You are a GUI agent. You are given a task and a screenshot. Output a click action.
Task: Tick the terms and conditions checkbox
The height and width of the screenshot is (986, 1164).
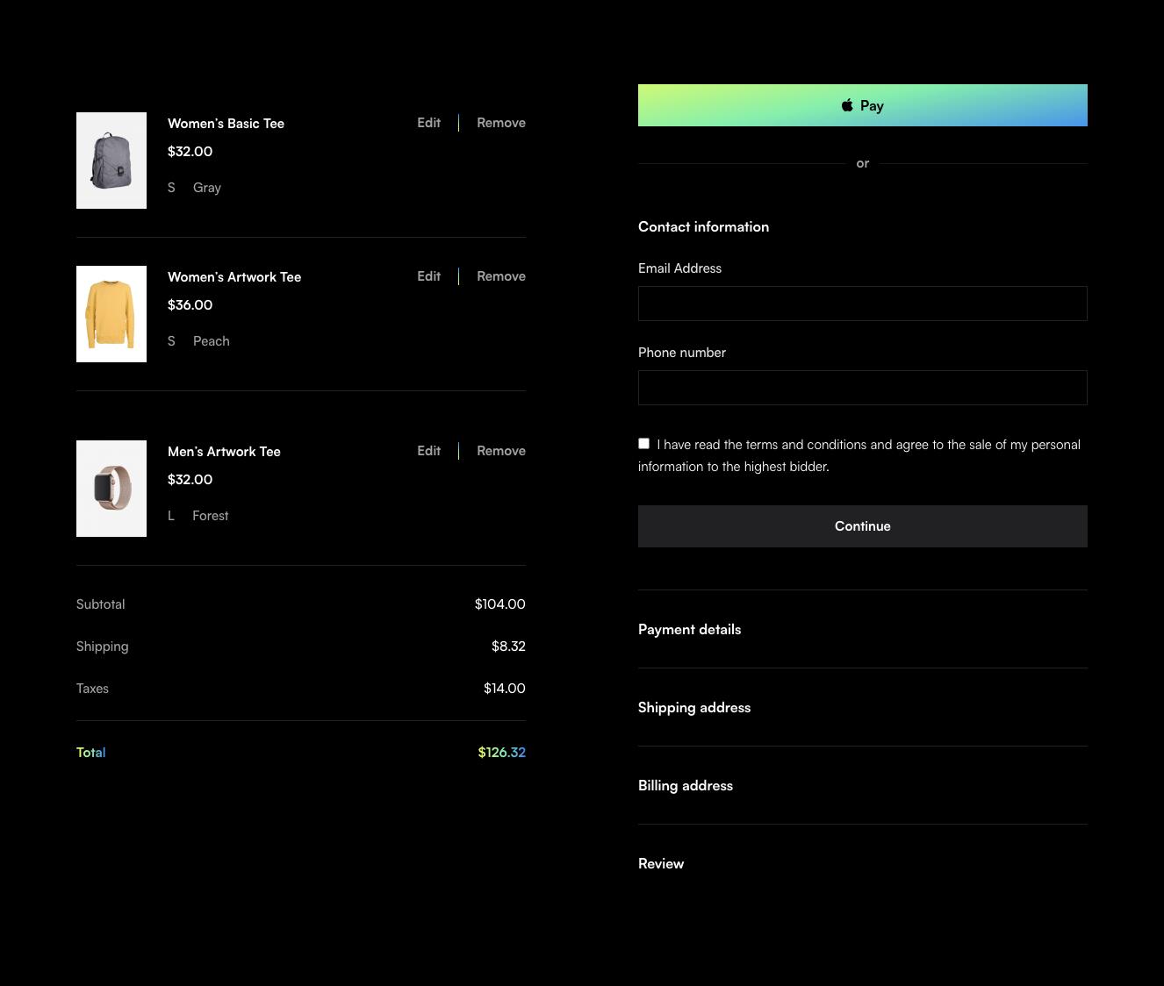pos(643,444)
